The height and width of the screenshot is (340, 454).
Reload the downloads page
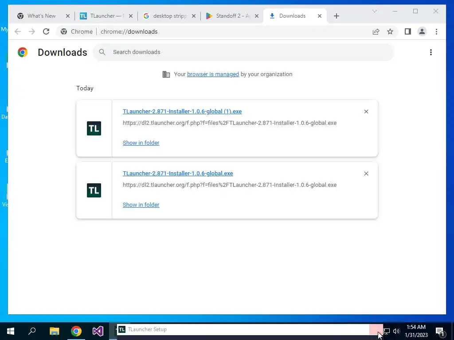(46, 31)
